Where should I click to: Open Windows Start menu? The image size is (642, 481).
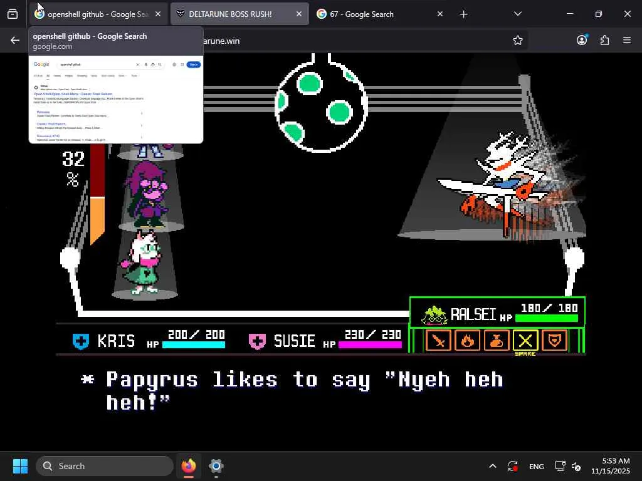tap(20, 466)
